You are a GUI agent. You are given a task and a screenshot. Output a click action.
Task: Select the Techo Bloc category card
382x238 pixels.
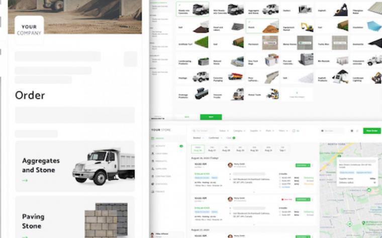[x=333, y=43]
